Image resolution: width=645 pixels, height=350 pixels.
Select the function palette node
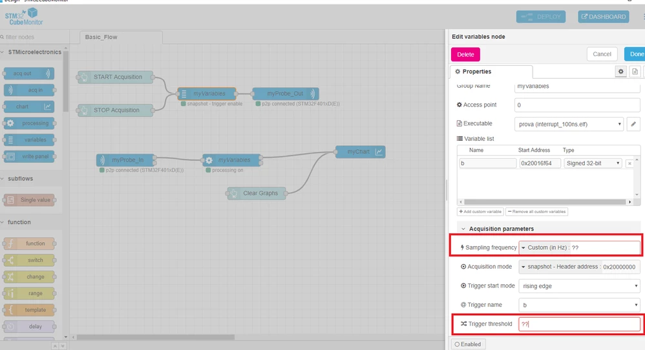pos(29,243)
